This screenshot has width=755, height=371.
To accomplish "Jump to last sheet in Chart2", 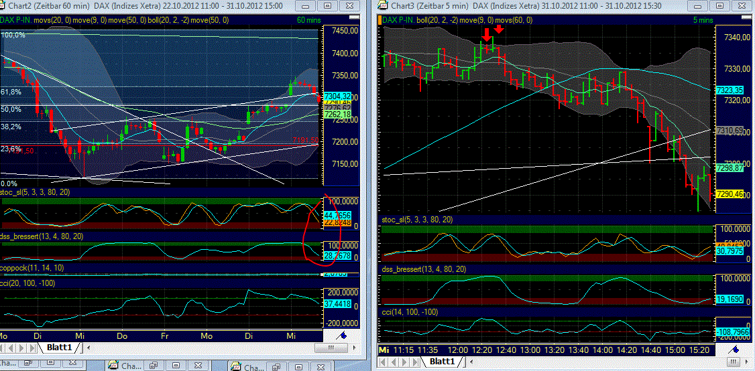I will click(32, 348).
